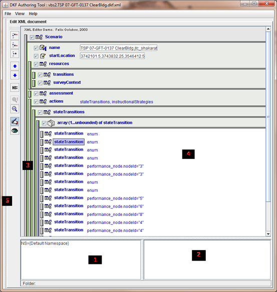Open the View menu
Screen dimensions: 277x292
tap(20, 14)
